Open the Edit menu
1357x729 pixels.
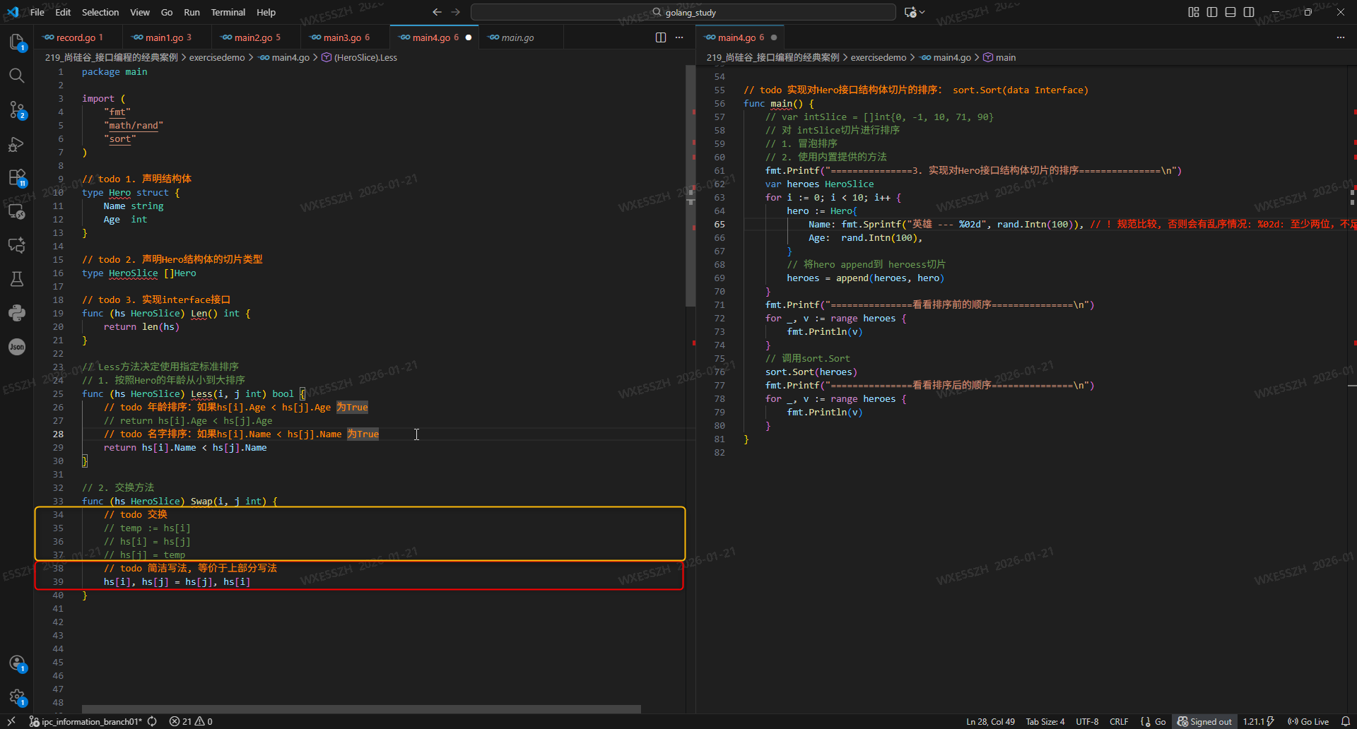pos(63,12)
